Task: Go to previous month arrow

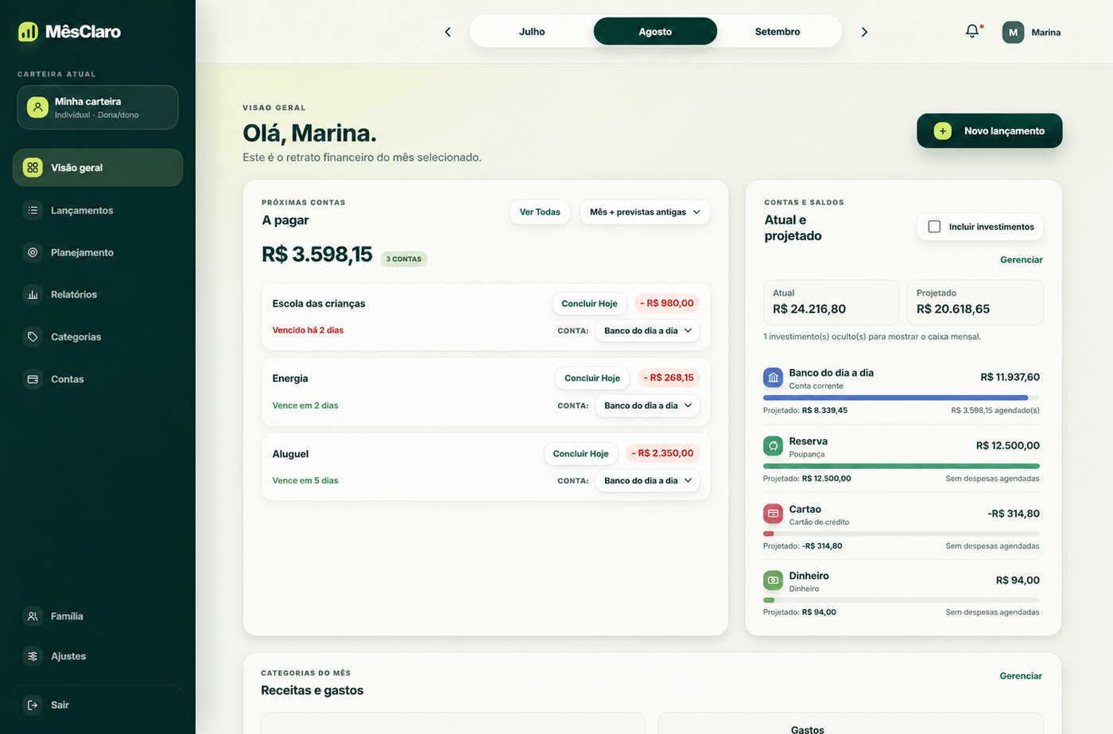Action: (448, 32)
